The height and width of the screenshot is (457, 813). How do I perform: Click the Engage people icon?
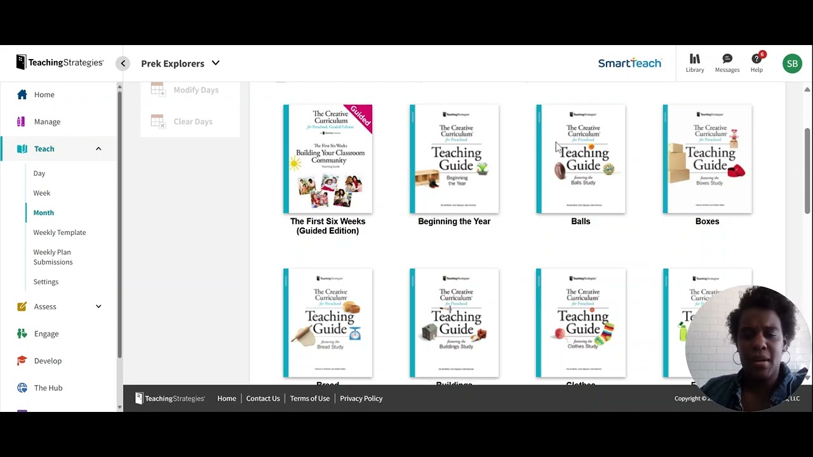(22, 334)
